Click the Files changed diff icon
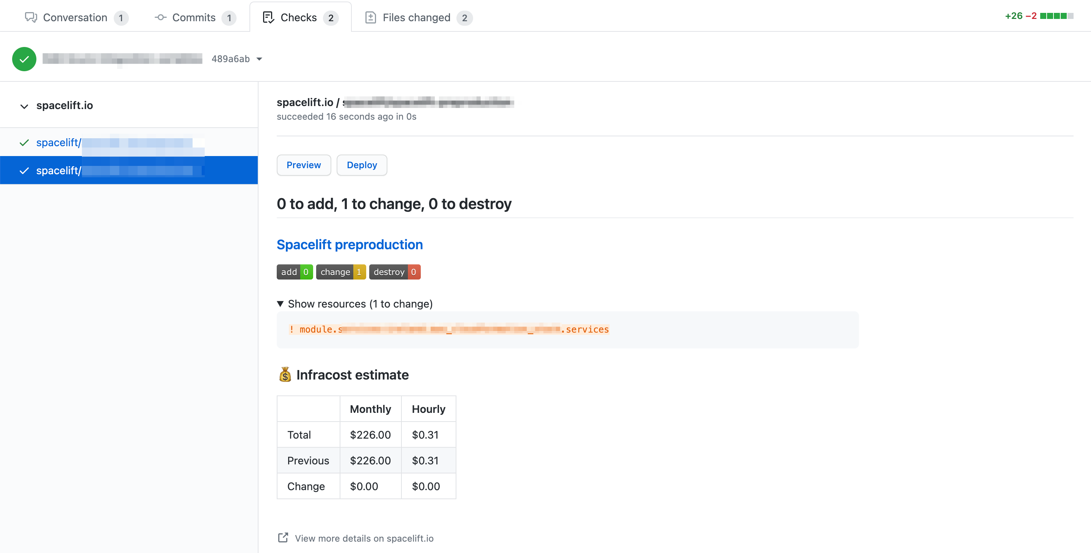The height and width of the screenshot is (553, 1091). pos(371,17)
